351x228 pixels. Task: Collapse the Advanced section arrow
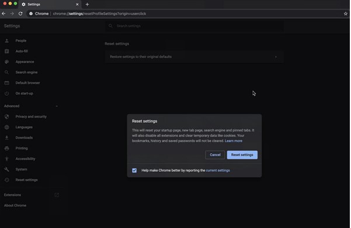pyautogui.click(x=57, y=106)
